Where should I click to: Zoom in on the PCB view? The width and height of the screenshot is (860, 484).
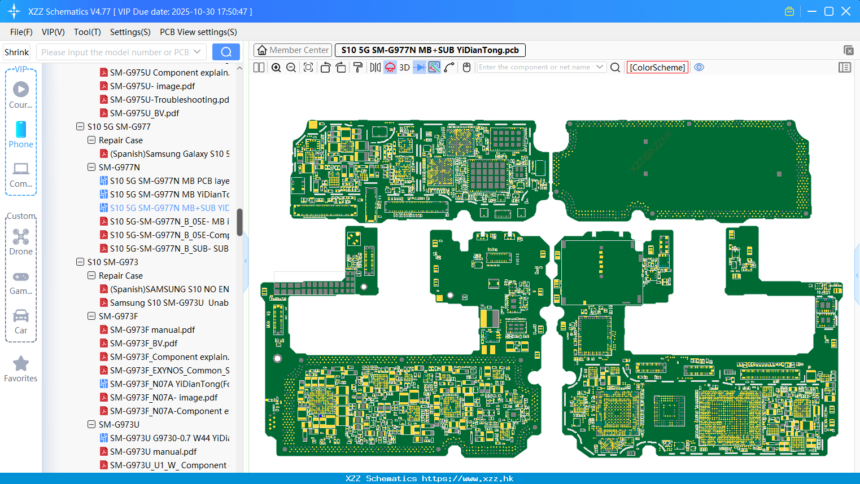coord(276,67)
